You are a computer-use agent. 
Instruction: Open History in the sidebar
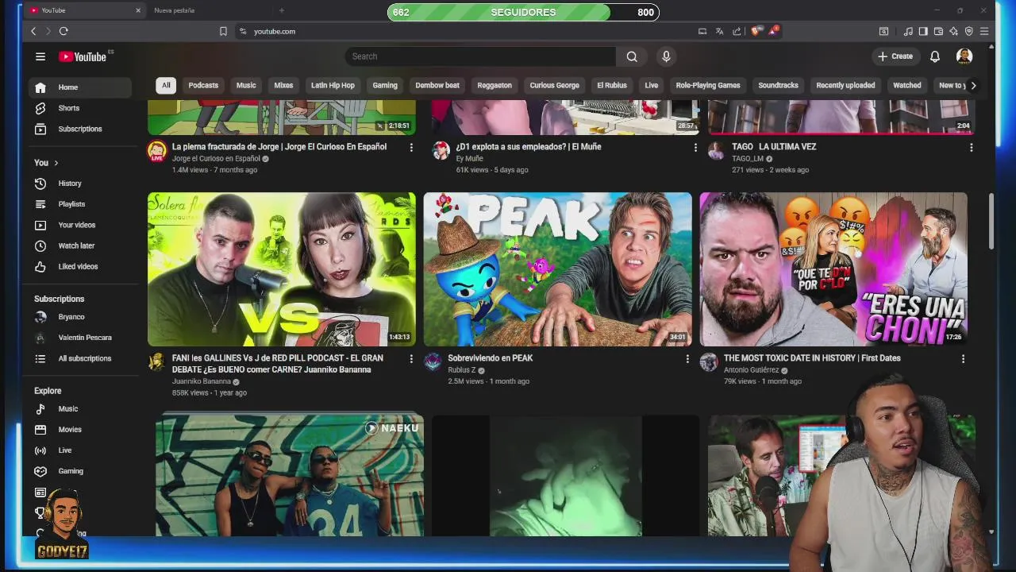[80, 184]
